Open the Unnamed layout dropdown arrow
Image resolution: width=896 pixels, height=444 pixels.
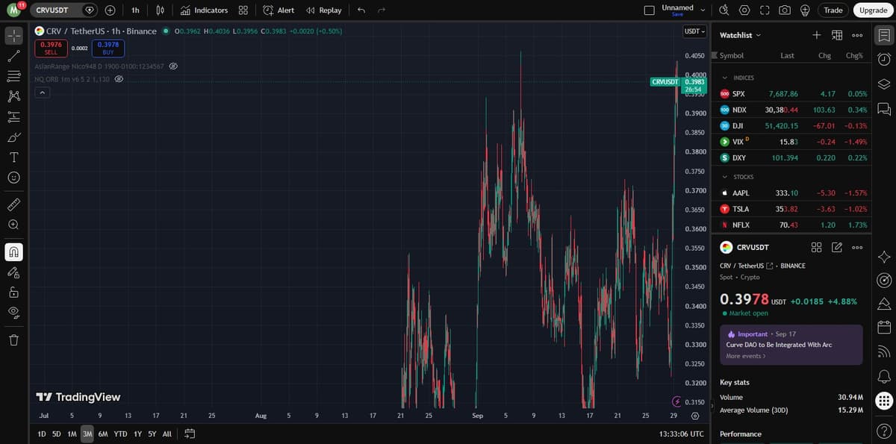(x=702, y=10)
